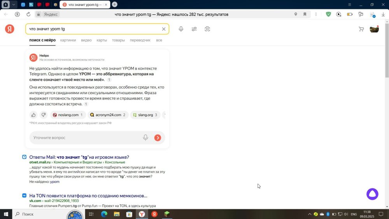Open Minecraft block icon on taskbar

(167, 214)
